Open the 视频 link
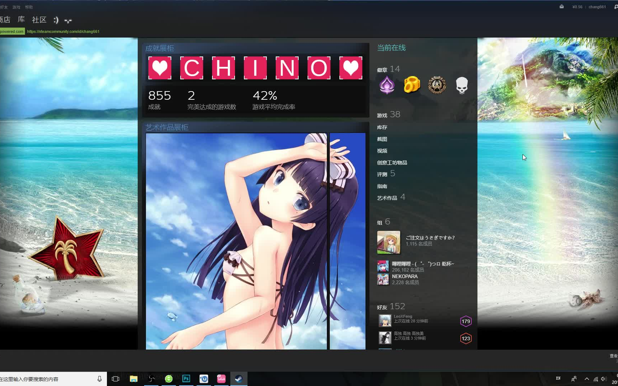Viewport: 618px width, 386px height. pyautogui.click(x=382, y=151)
